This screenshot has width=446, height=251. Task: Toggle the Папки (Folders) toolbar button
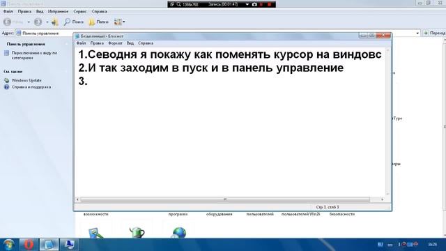(98, 22)
